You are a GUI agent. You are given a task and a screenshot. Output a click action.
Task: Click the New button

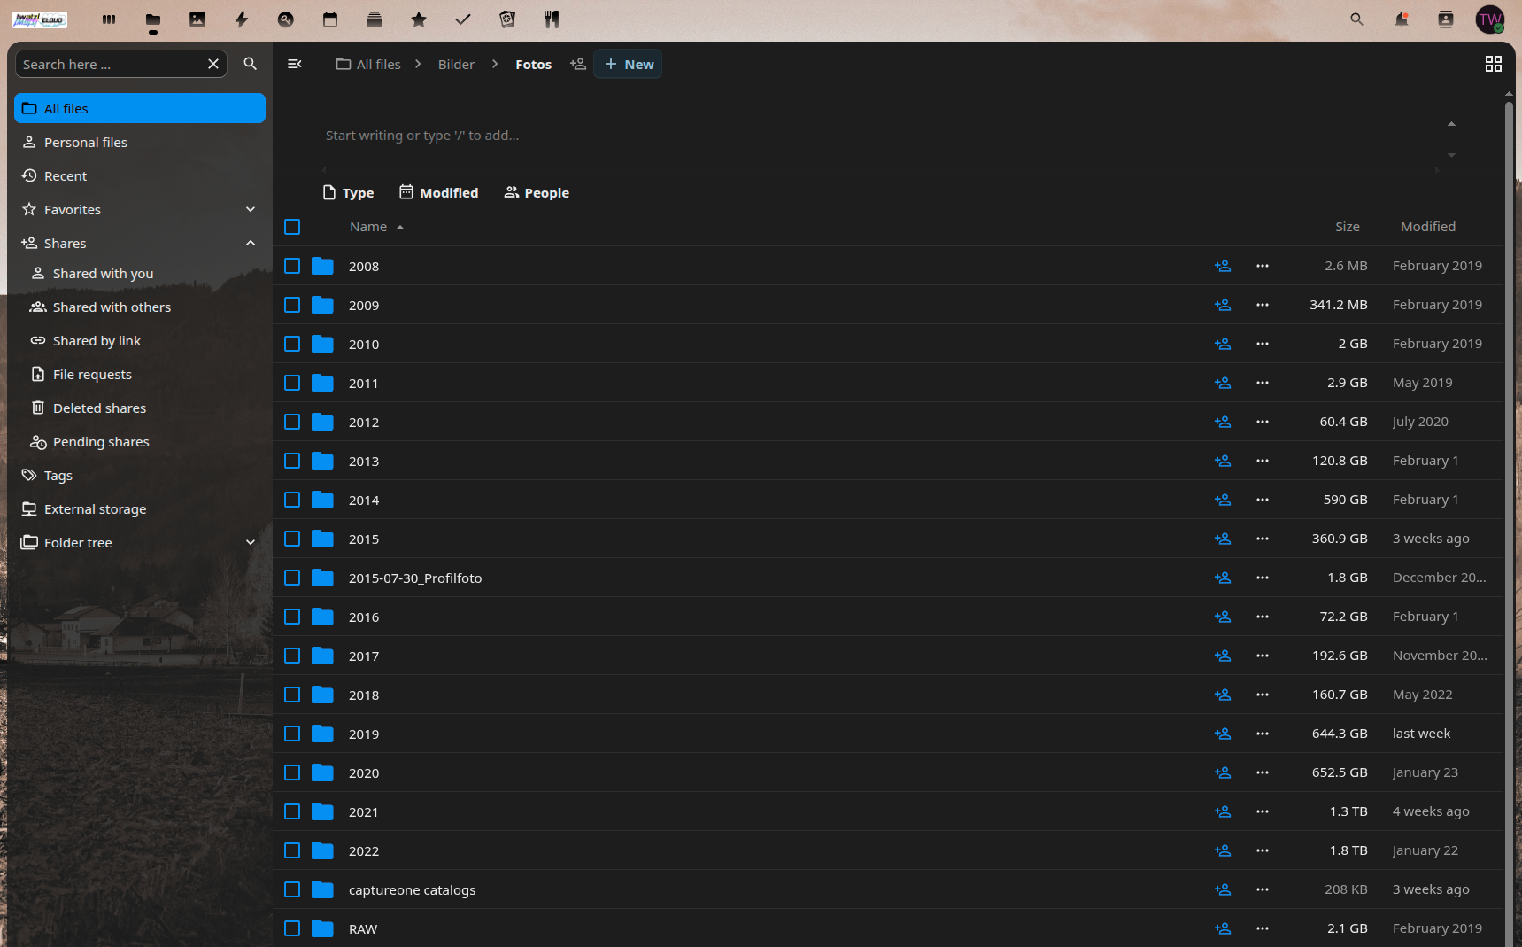(x=629, y=65)
